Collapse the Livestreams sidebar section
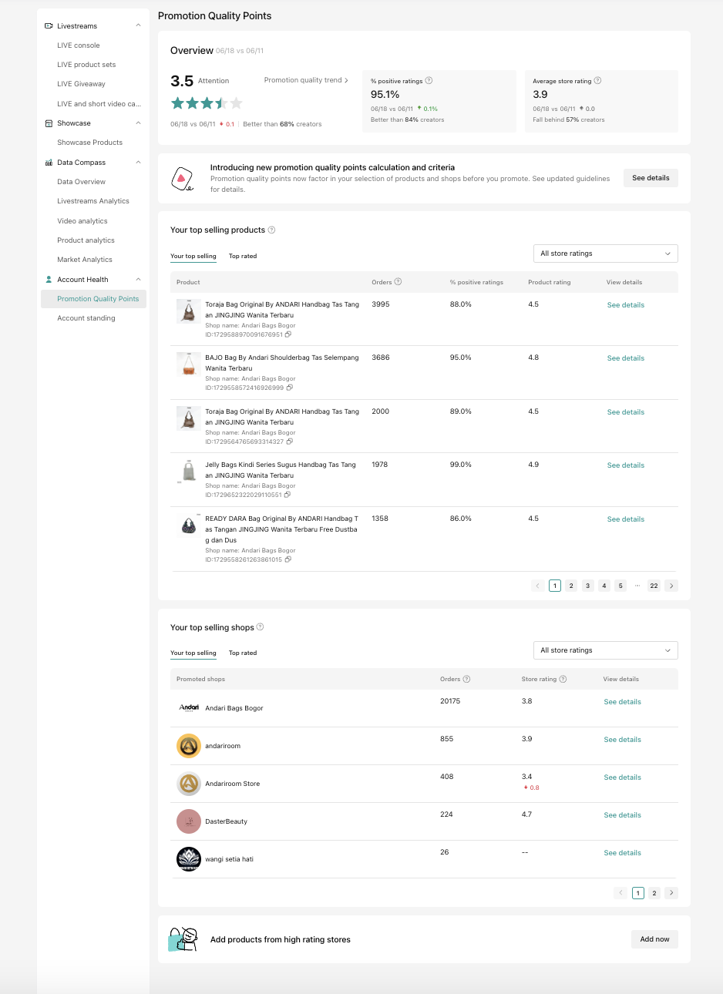This screenshot has height=994, width=723. point(138,25)
